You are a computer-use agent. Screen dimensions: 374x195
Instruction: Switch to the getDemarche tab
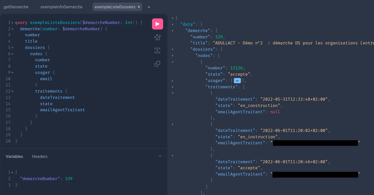16,7
